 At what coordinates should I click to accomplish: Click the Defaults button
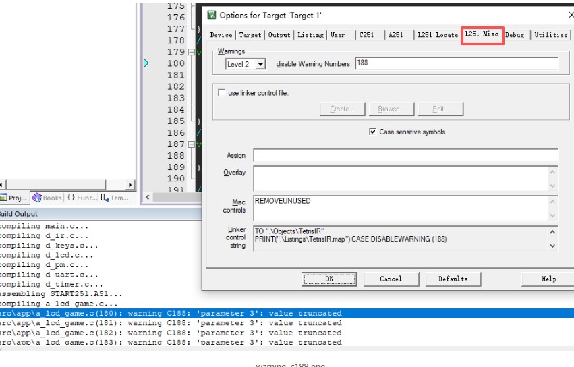453,279
